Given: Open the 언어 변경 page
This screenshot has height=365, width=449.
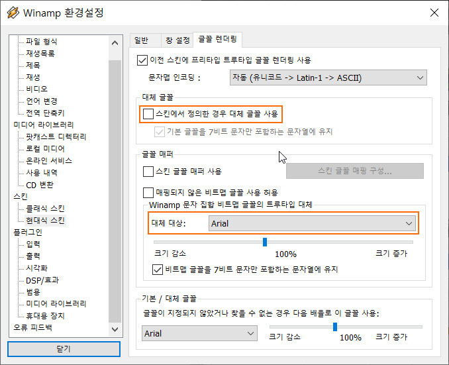Looking at the screenshot, I should click(x=42, y=101).
